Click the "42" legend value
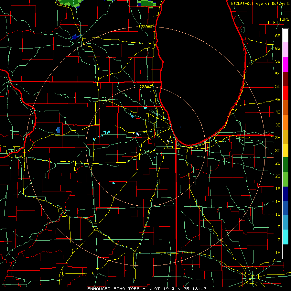The image size is (291, 291). click(x=278, y=112)
